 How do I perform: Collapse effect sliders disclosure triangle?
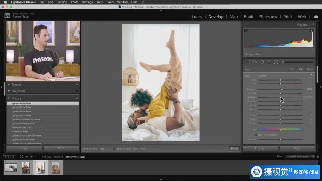pyautogui.click(x=312, y=75)
